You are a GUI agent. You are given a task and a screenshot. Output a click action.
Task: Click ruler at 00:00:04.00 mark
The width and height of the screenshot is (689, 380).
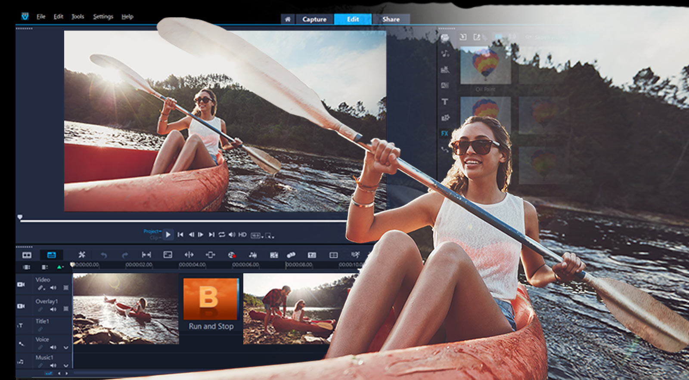pyautogui.click(x=192, y=265)
